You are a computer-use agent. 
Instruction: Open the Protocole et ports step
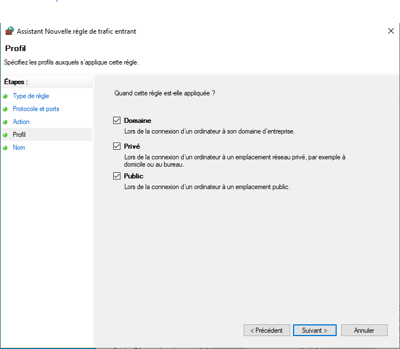(36, 109)
